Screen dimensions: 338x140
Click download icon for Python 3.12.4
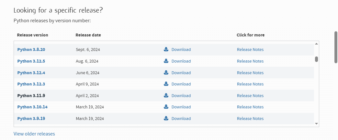pos(166,73)
